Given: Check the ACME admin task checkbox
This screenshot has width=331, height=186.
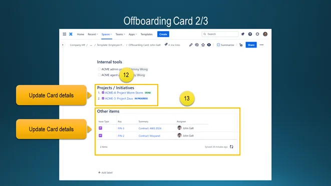Looking at the screenshot, I should [99, 69].
